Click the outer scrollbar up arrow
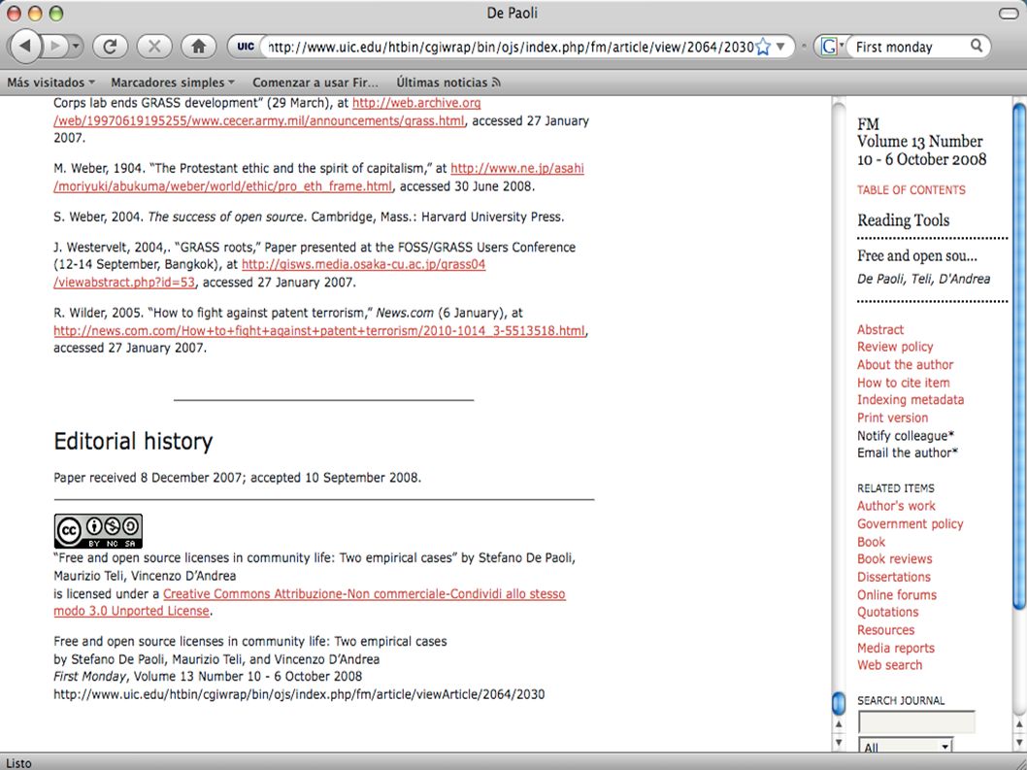1027x770 pixels. [x=1019, y=724]
